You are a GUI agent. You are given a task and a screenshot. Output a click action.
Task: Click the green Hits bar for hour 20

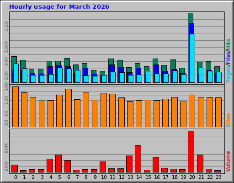191,18
